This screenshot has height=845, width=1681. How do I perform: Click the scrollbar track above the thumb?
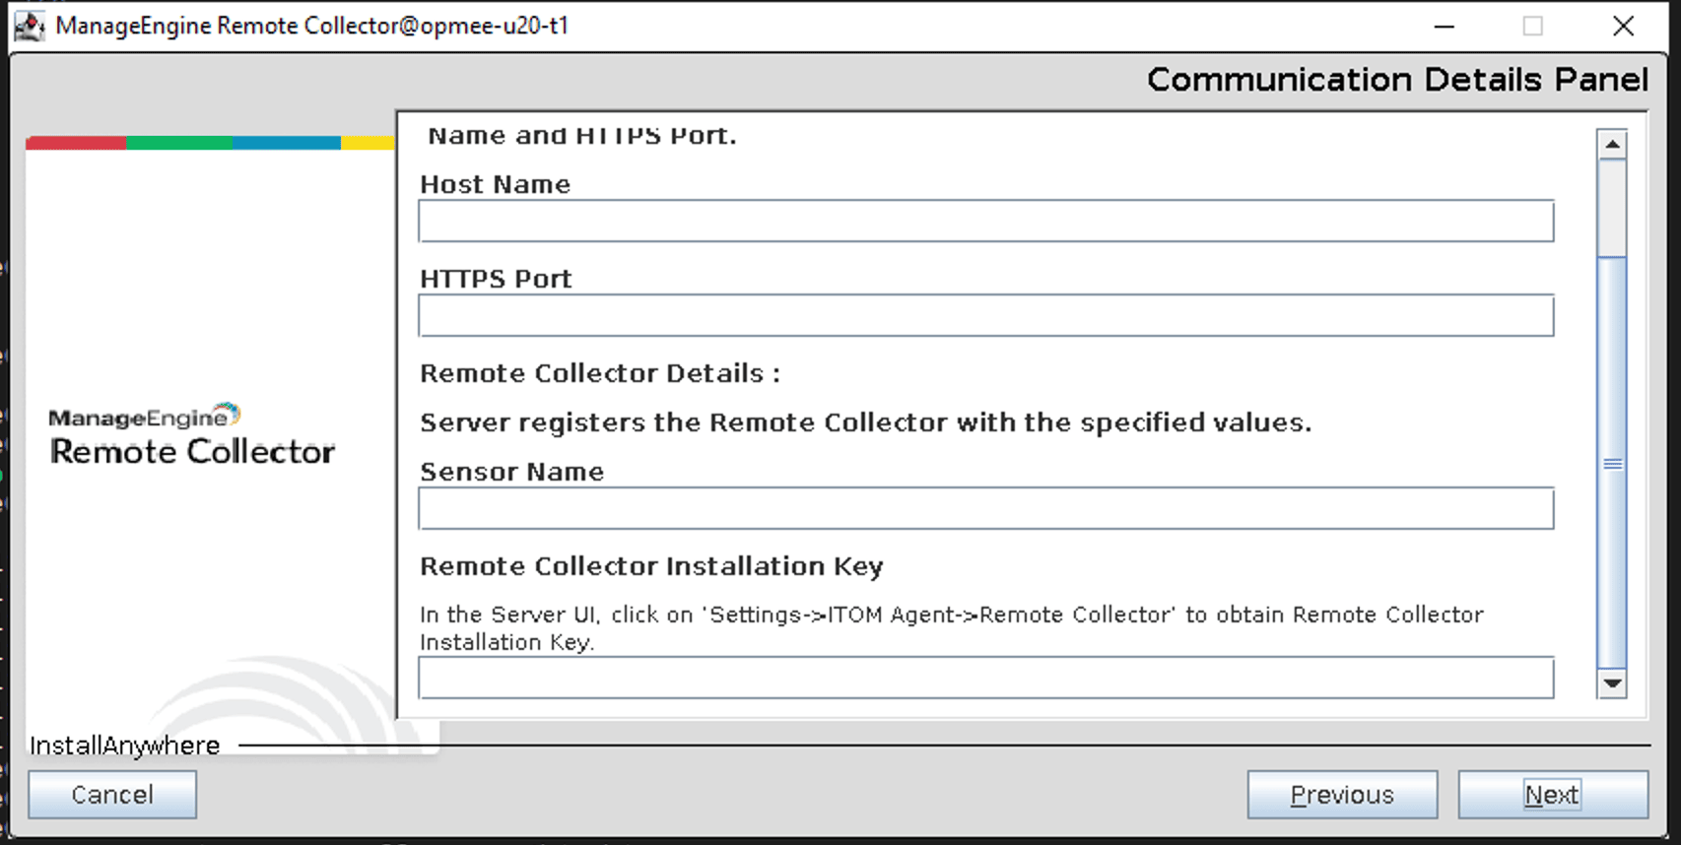[x=1612, y=207]
